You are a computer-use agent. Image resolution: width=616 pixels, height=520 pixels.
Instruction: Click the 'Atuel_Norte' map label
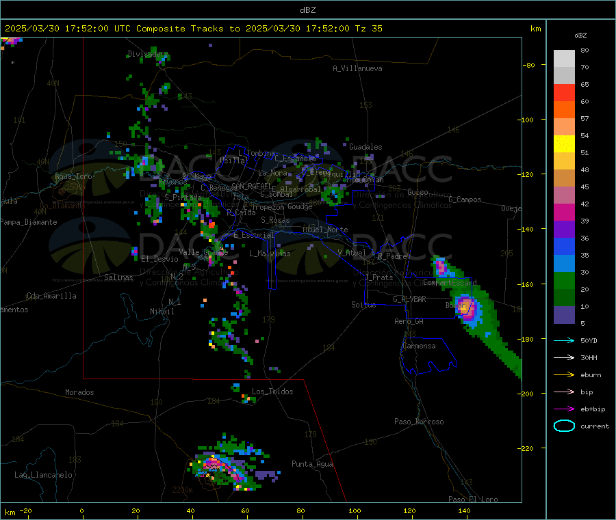pos(325,230)
